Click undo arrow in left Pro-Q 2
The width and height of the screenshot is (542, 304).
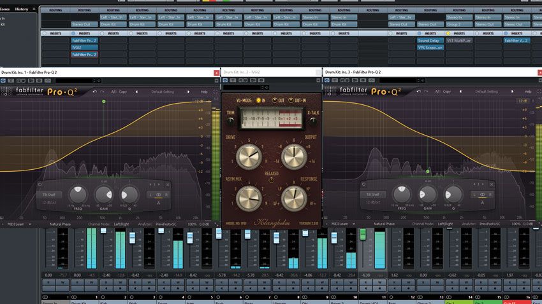pos(94,92)
